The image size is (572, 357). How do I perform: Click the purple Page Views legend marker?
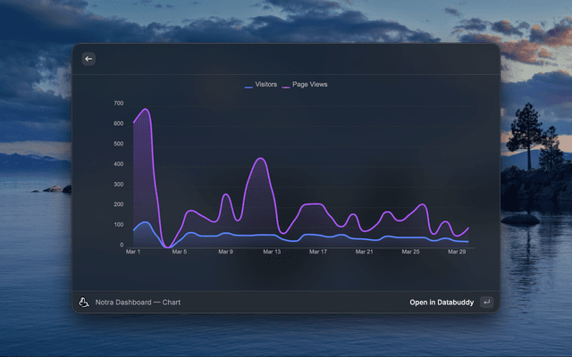pyautogui.click(x=286, y=85)
